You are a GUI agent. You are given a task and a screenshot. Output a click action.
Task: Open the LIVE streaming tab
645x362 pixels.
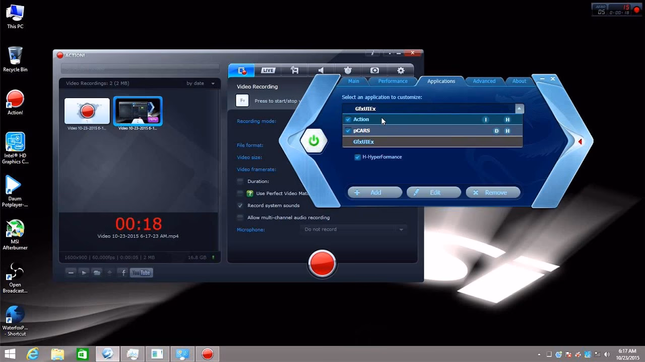point(268,71)
